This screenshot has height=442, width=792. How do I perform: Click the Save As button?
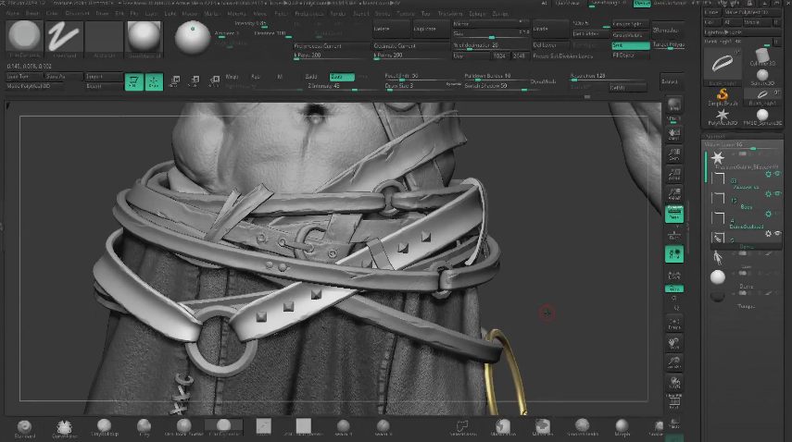64,77
